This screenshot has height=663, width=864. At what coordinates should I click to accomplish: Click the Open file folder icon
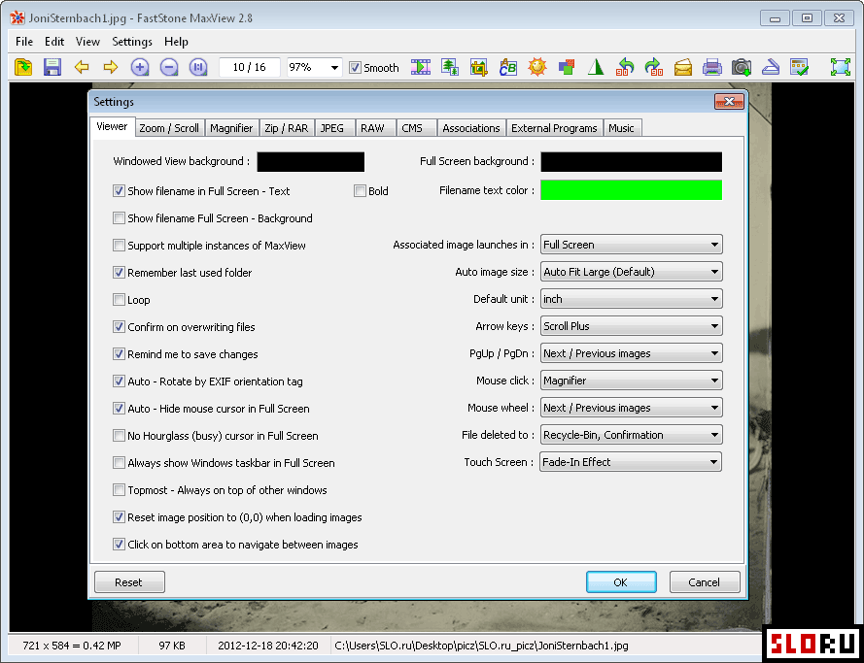[23, 67]
